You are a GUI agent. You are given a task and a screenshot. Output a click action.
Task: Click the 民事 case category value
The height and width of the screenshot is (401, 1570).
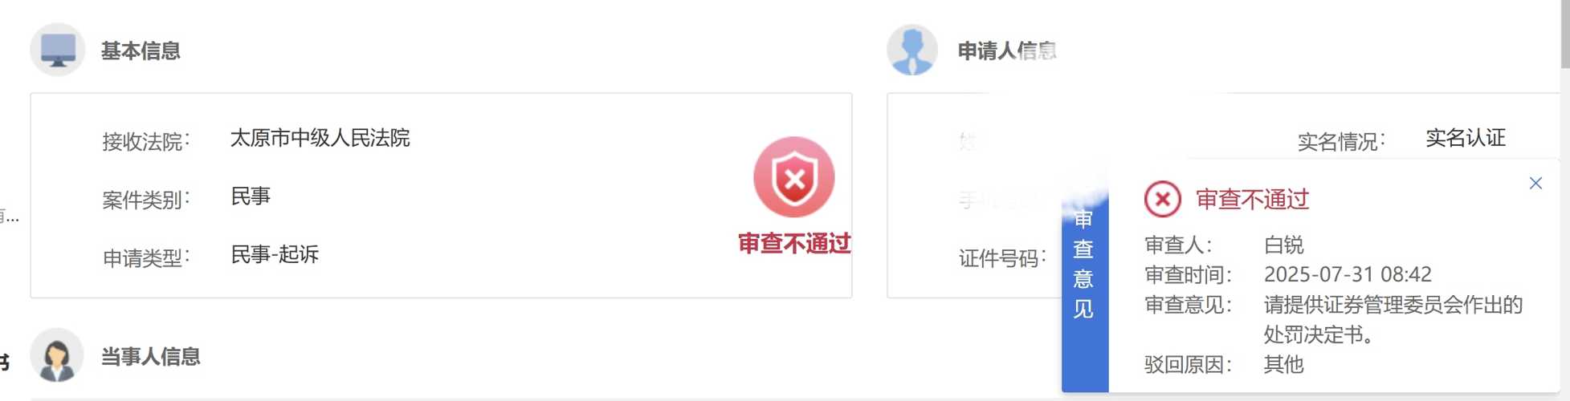[x=251, y=196]
